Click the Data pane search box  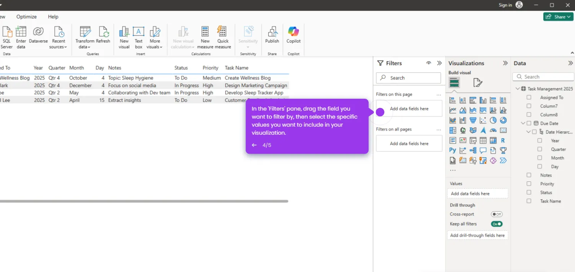click(543, 77)
